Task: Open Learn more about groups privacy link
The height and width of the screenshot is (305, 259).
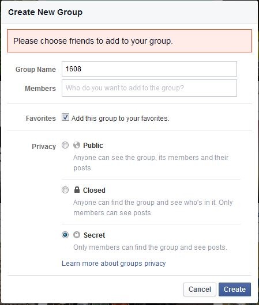Action: [x=114, y=264]
